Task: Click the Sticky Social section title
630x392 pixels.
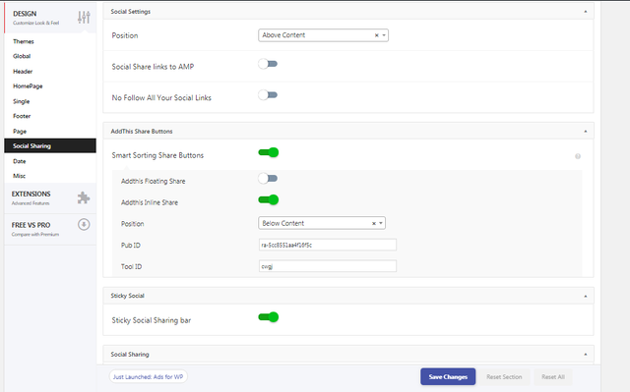Action: 127,296
